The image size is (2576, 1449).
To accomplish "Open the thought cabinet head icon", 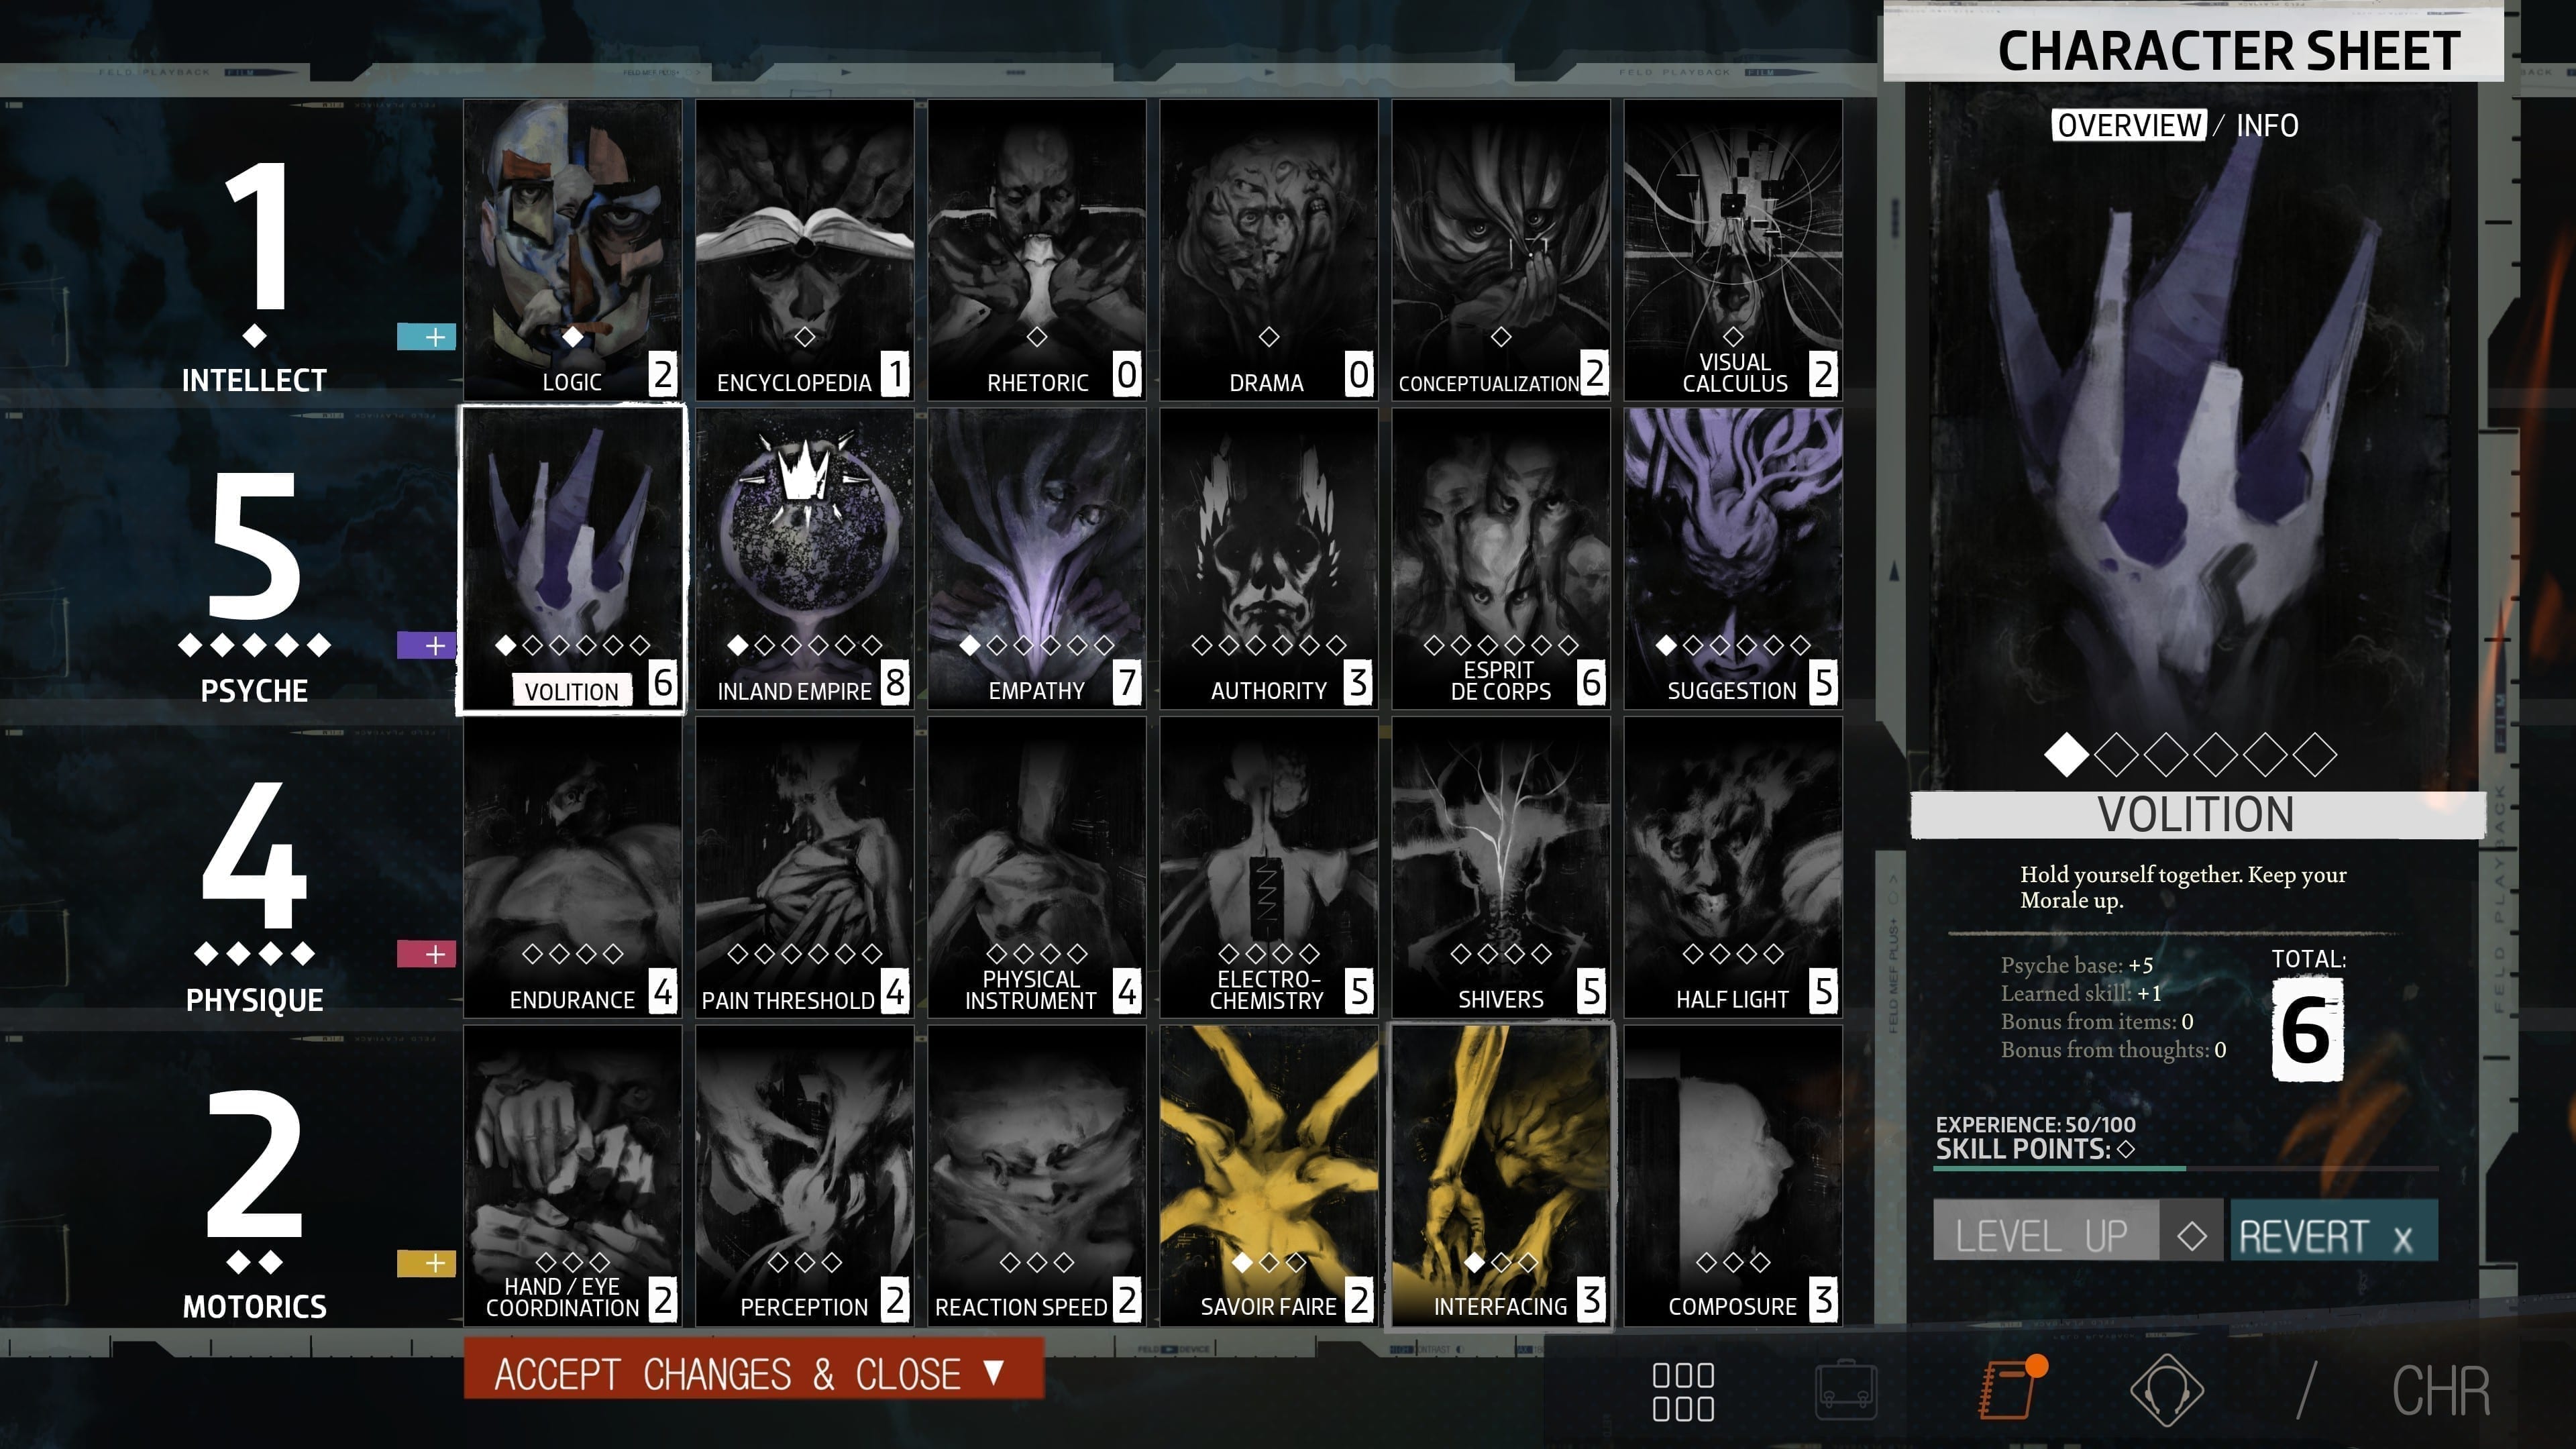I will (2166, 1390).
